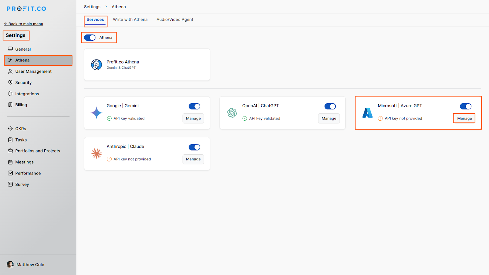Toggle the main Athena switch

tap(90, 38)
